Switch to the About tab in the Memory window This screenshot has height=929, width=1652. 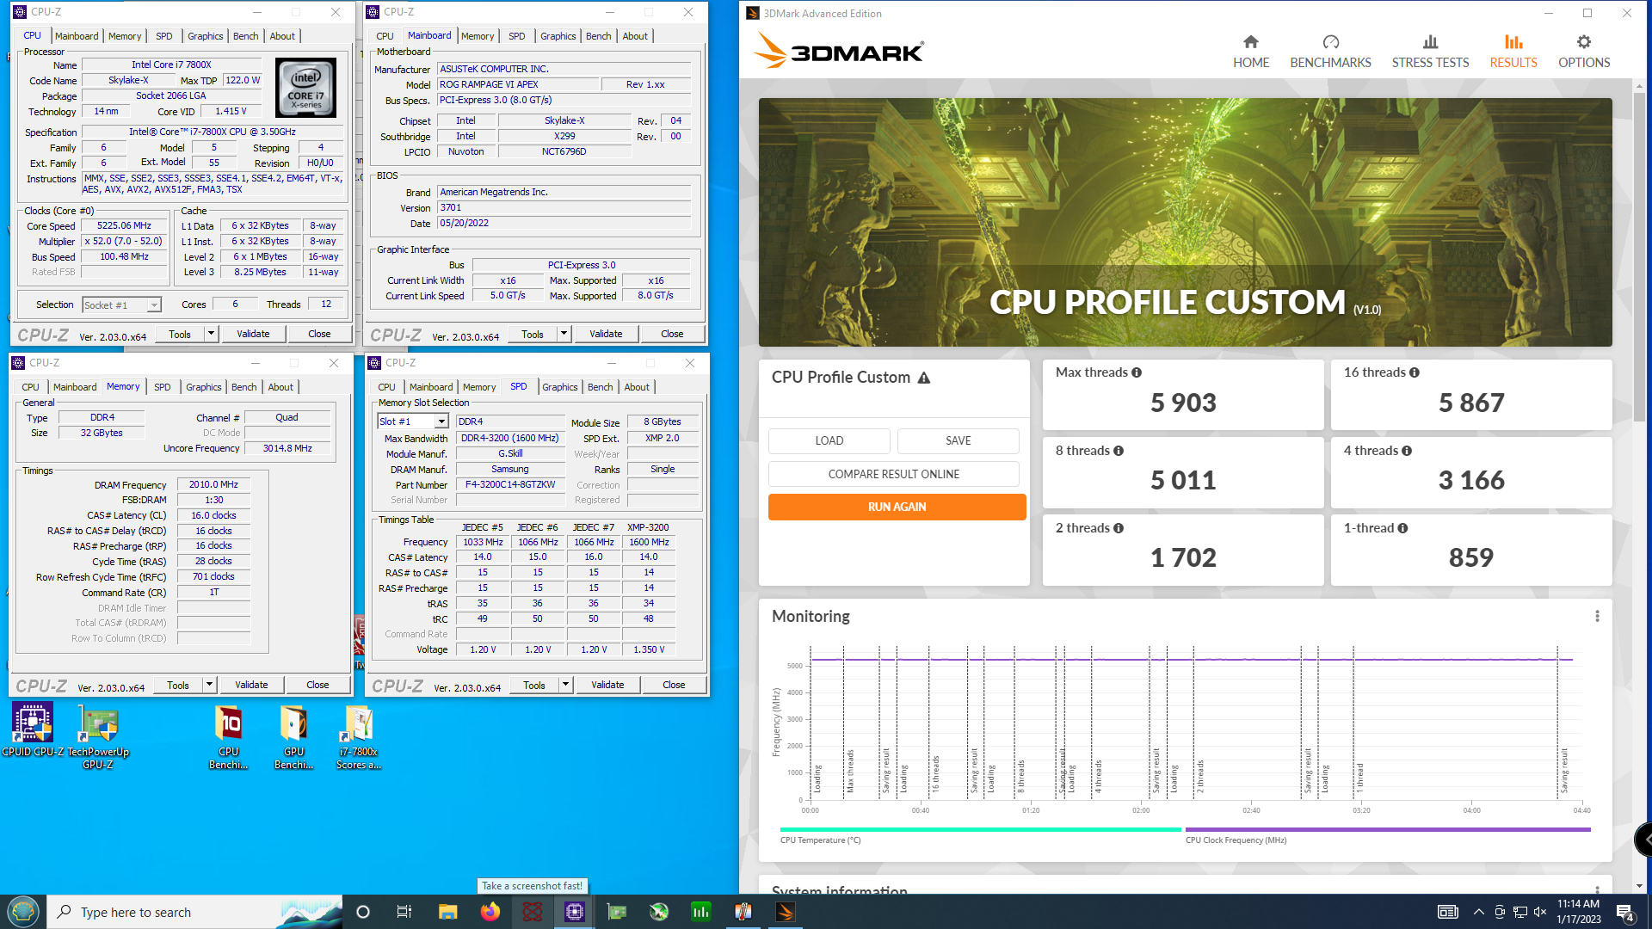tap(280, 387)
